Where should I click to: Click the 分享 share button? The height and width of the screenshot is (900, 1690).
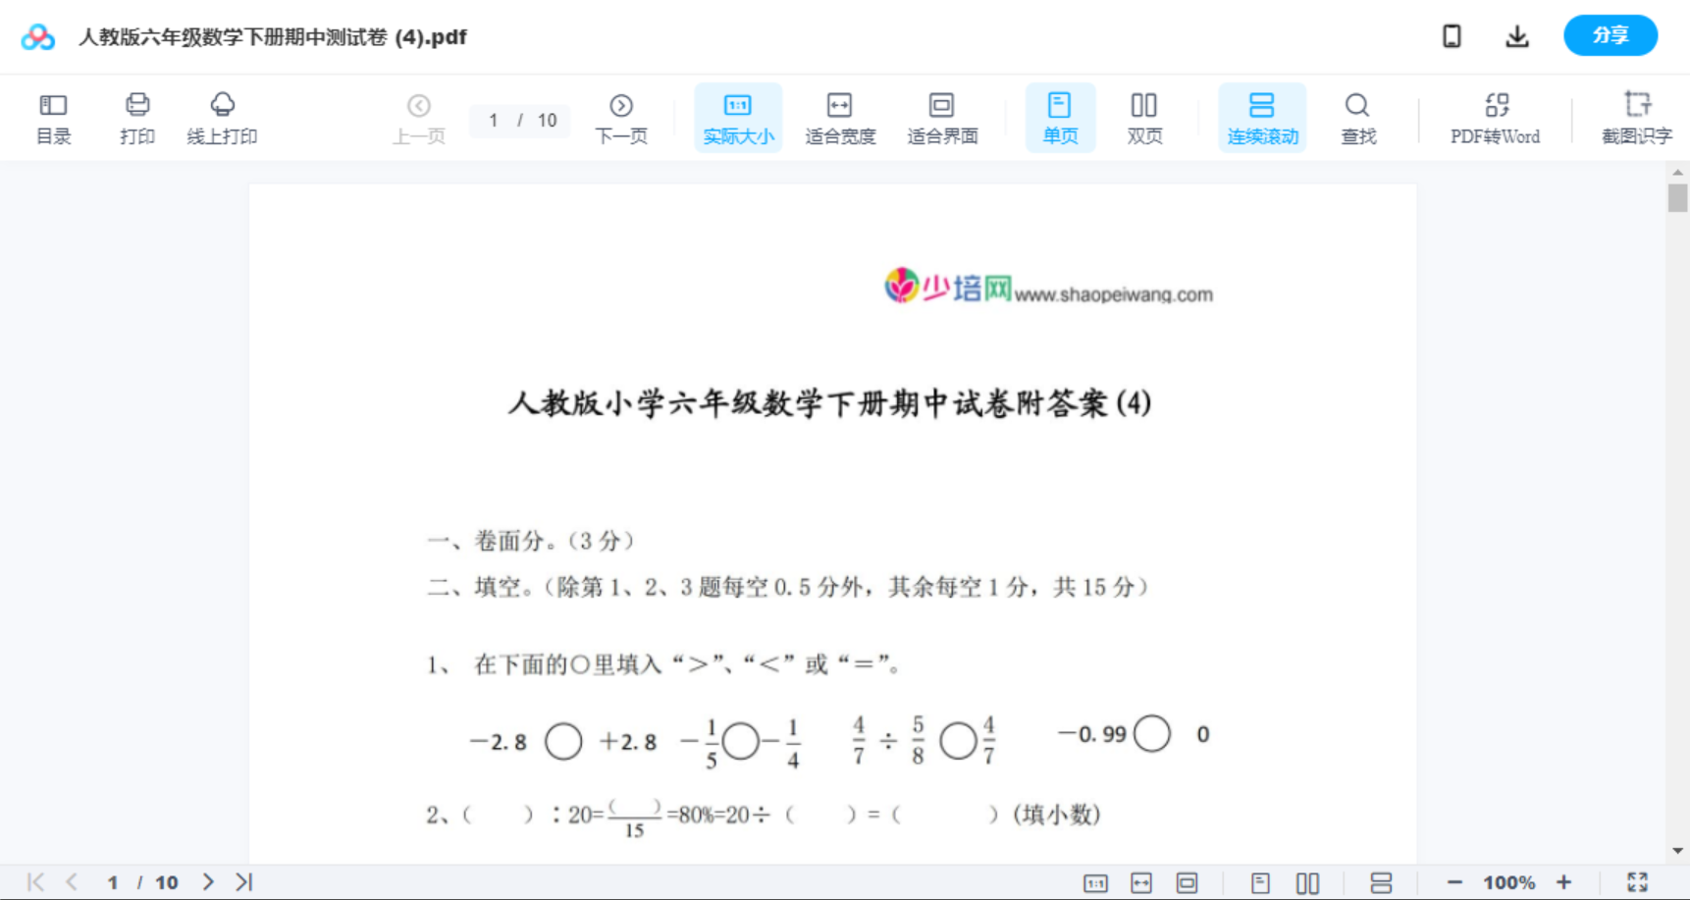pyautogui.click(x=1610, y=35)
